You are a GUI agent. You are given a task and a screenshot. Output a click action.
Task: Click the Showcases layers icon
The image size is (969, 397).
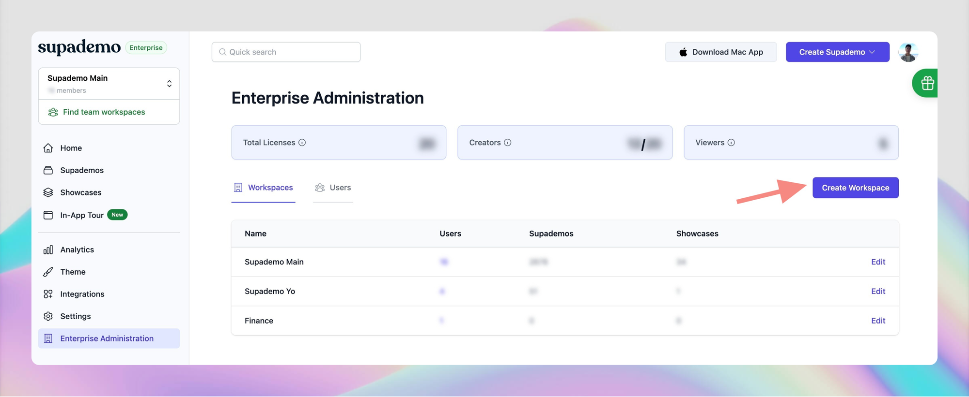pos(48,192)
